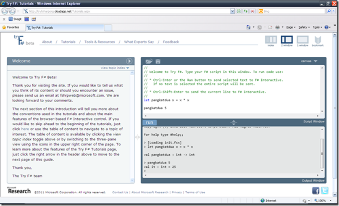The height and width of the screenshot is (206, 339).
Task: Click the IE Help question mark icon
Action: tap(326, 27)
